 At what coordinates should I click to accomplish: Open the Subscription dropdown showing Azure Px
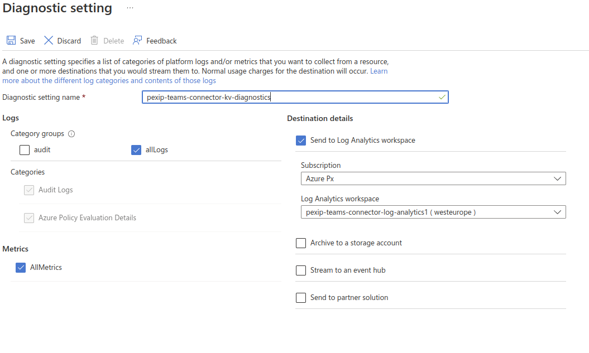click(433, 179)
